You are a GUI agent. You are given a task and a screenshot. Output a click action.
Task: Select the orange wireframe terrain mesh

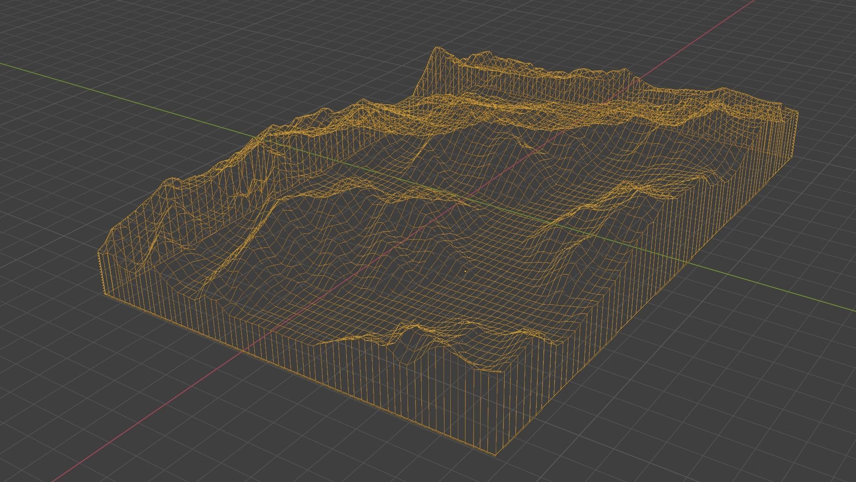(448, 251)
